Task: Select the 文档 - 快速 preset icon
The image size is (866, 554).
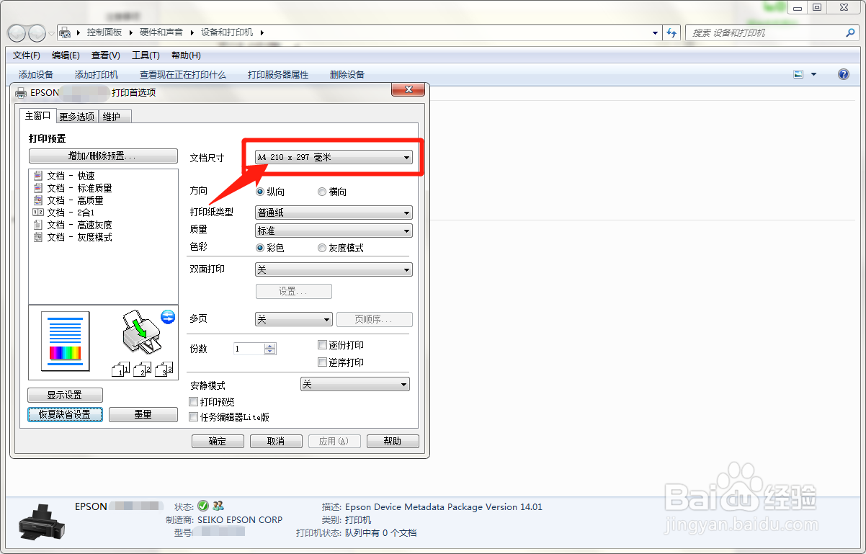Action: coord(38,176)
